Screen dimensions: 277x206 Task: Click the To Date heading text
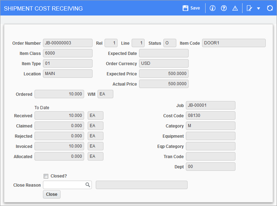[42, 108]
